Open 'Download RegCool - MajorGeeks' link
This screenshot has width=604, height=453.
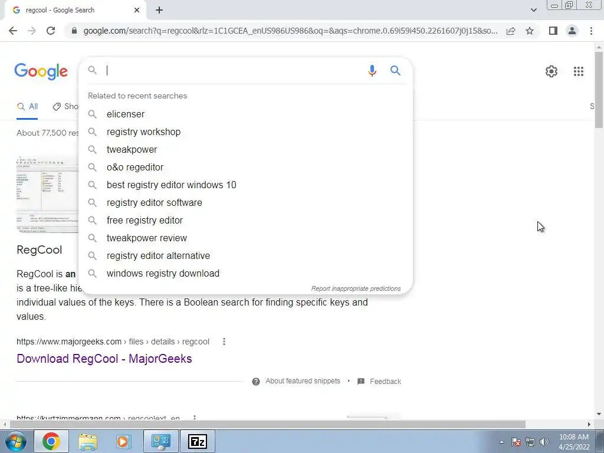(104, 359)
